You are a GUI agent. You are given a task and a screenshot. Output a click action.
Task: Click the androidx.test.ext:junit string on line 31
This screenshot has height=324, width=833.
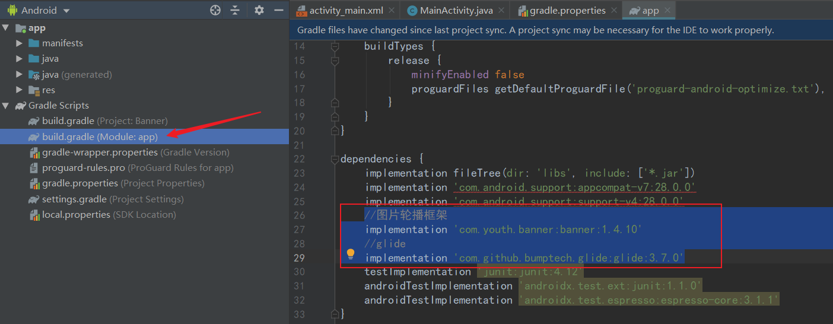click(611, 285)
